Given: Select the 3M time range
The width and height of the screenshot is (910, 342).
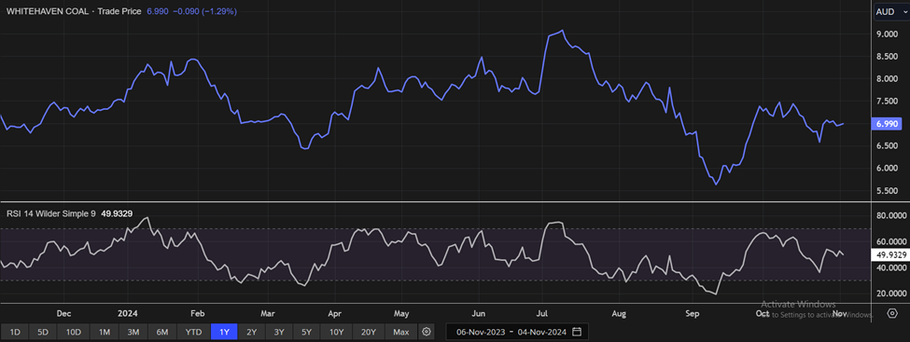Looking at the screenshot, I should tap(133, 332).
